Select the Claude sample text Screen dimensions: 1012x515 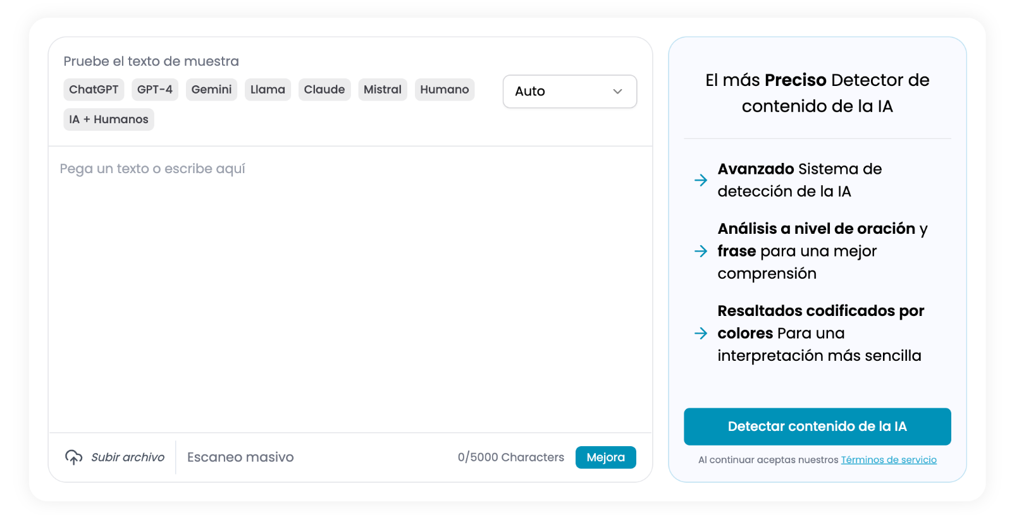pos(324,90)
